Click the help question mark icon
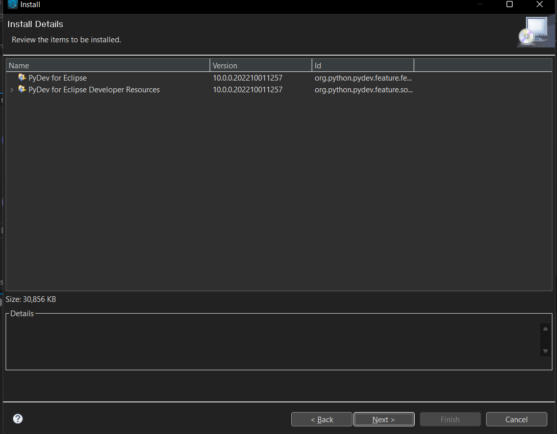557x434 pixels. click(x=18, y=419)
